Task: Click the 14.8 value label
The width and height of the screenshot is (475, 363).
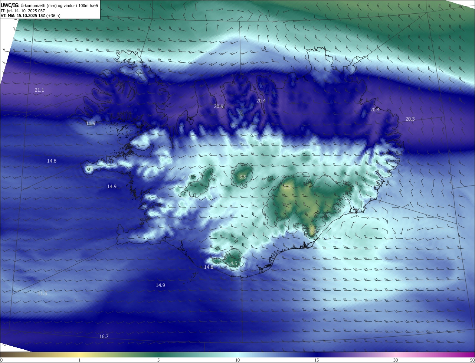Action: click(x=209, y=267)
